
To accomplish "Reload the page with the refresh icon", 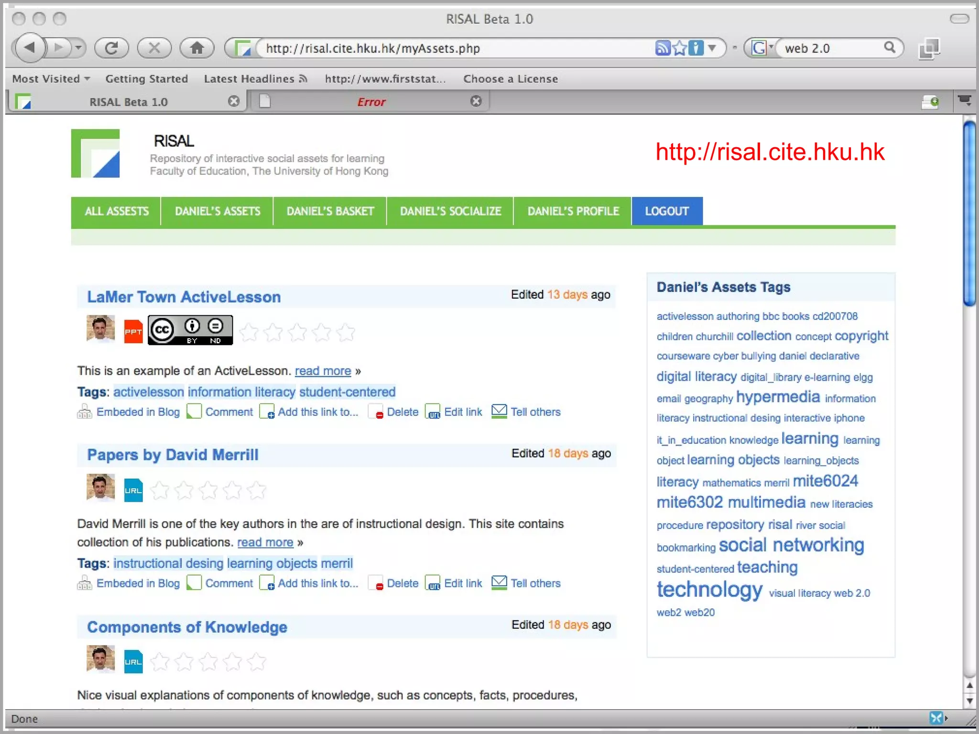I will point(111,48).
